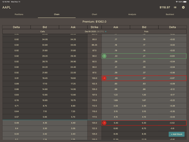Click the calls Bid column header

45,27
